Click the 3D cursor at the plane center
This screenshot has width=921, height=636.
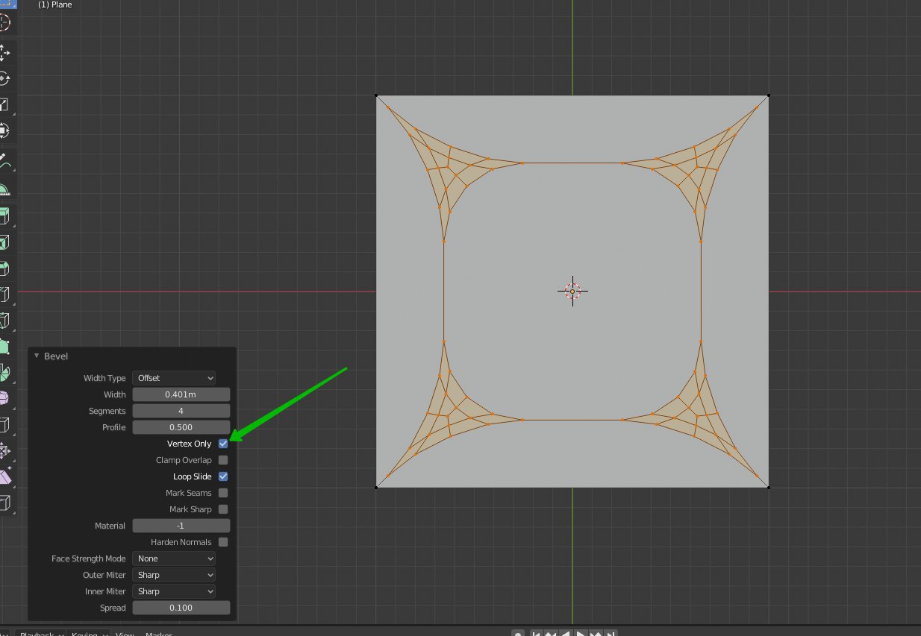coord(572,291)
